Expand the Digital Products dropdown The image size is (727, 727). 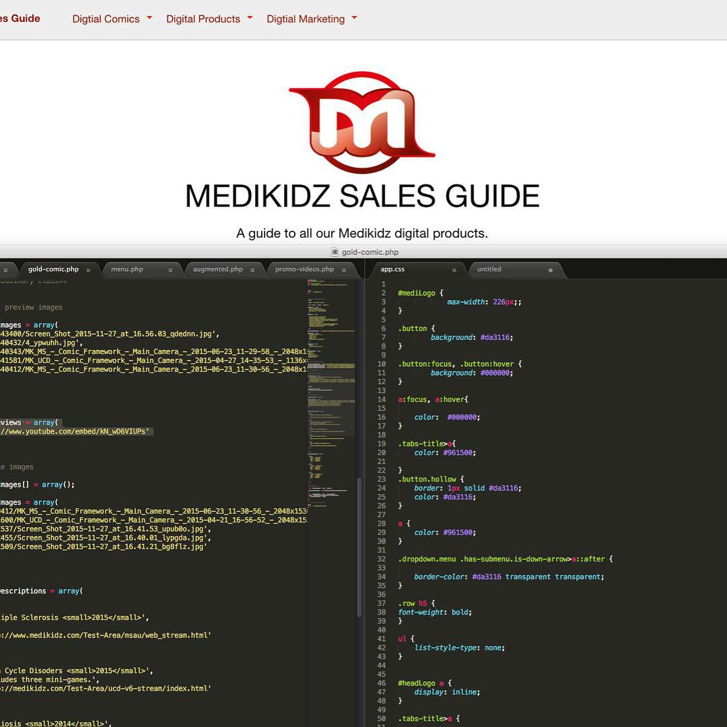click(209, 19)
